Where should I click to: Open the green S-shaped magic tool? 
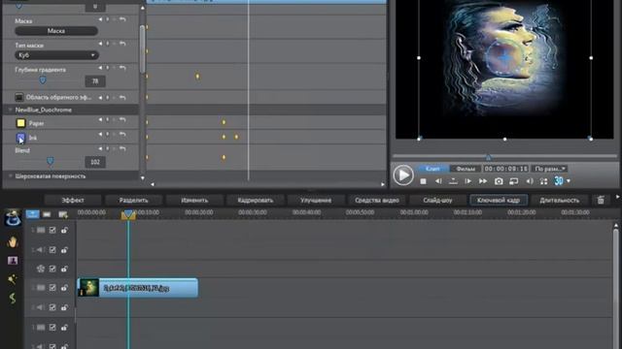pyautogui.click(x=13, y=298)
